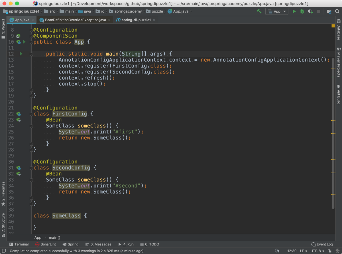Toggle read-only lock icon in status bar
Viewport: 342px width, 254px height.
click(x=329, y=251)
